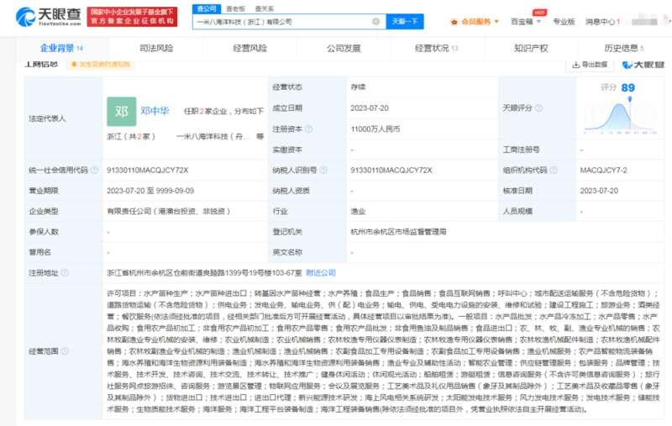The height and width of the screenshot is (426, 672).
Task: Click the 专业版 link
Action: coord(564,22)
